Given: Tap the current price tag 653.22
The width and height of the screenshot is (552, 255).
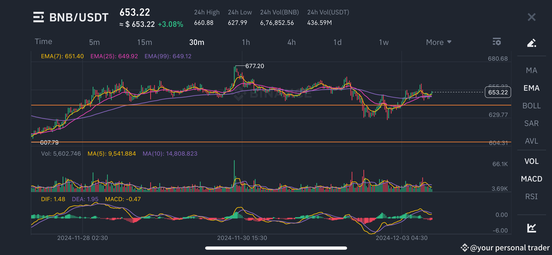Looking at the screenshot, I should pos(498,92).
